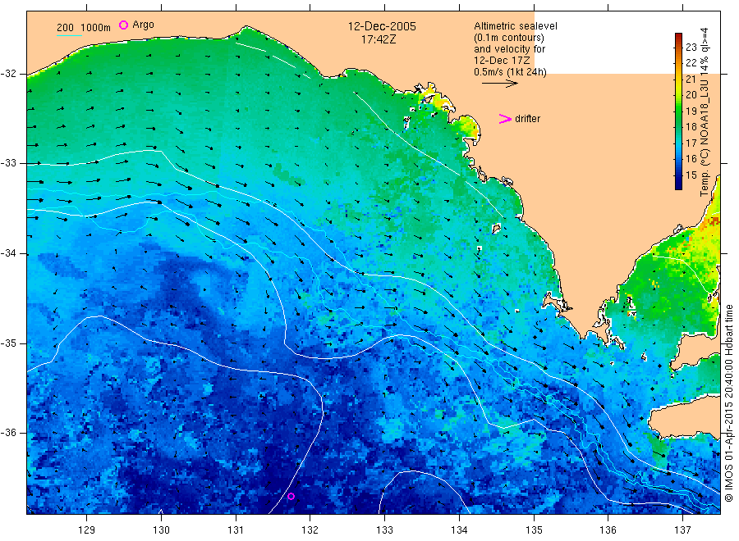Viewport: 739px width, 541px height.
Task: Click colorbar value 15
Action: 691,175
